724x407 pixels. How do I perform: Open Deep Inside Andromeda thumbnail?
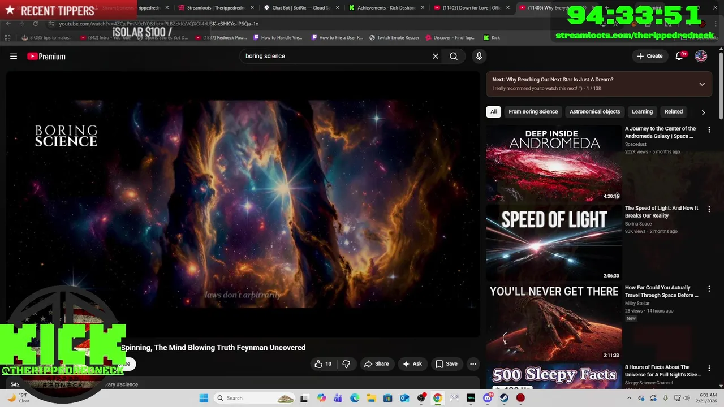pyautogui.click(x=554, y=163)
